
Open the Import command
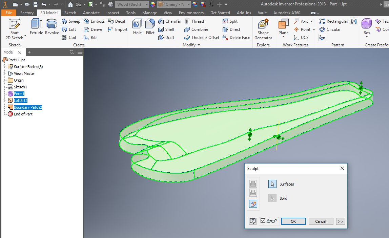pos(118,29)
